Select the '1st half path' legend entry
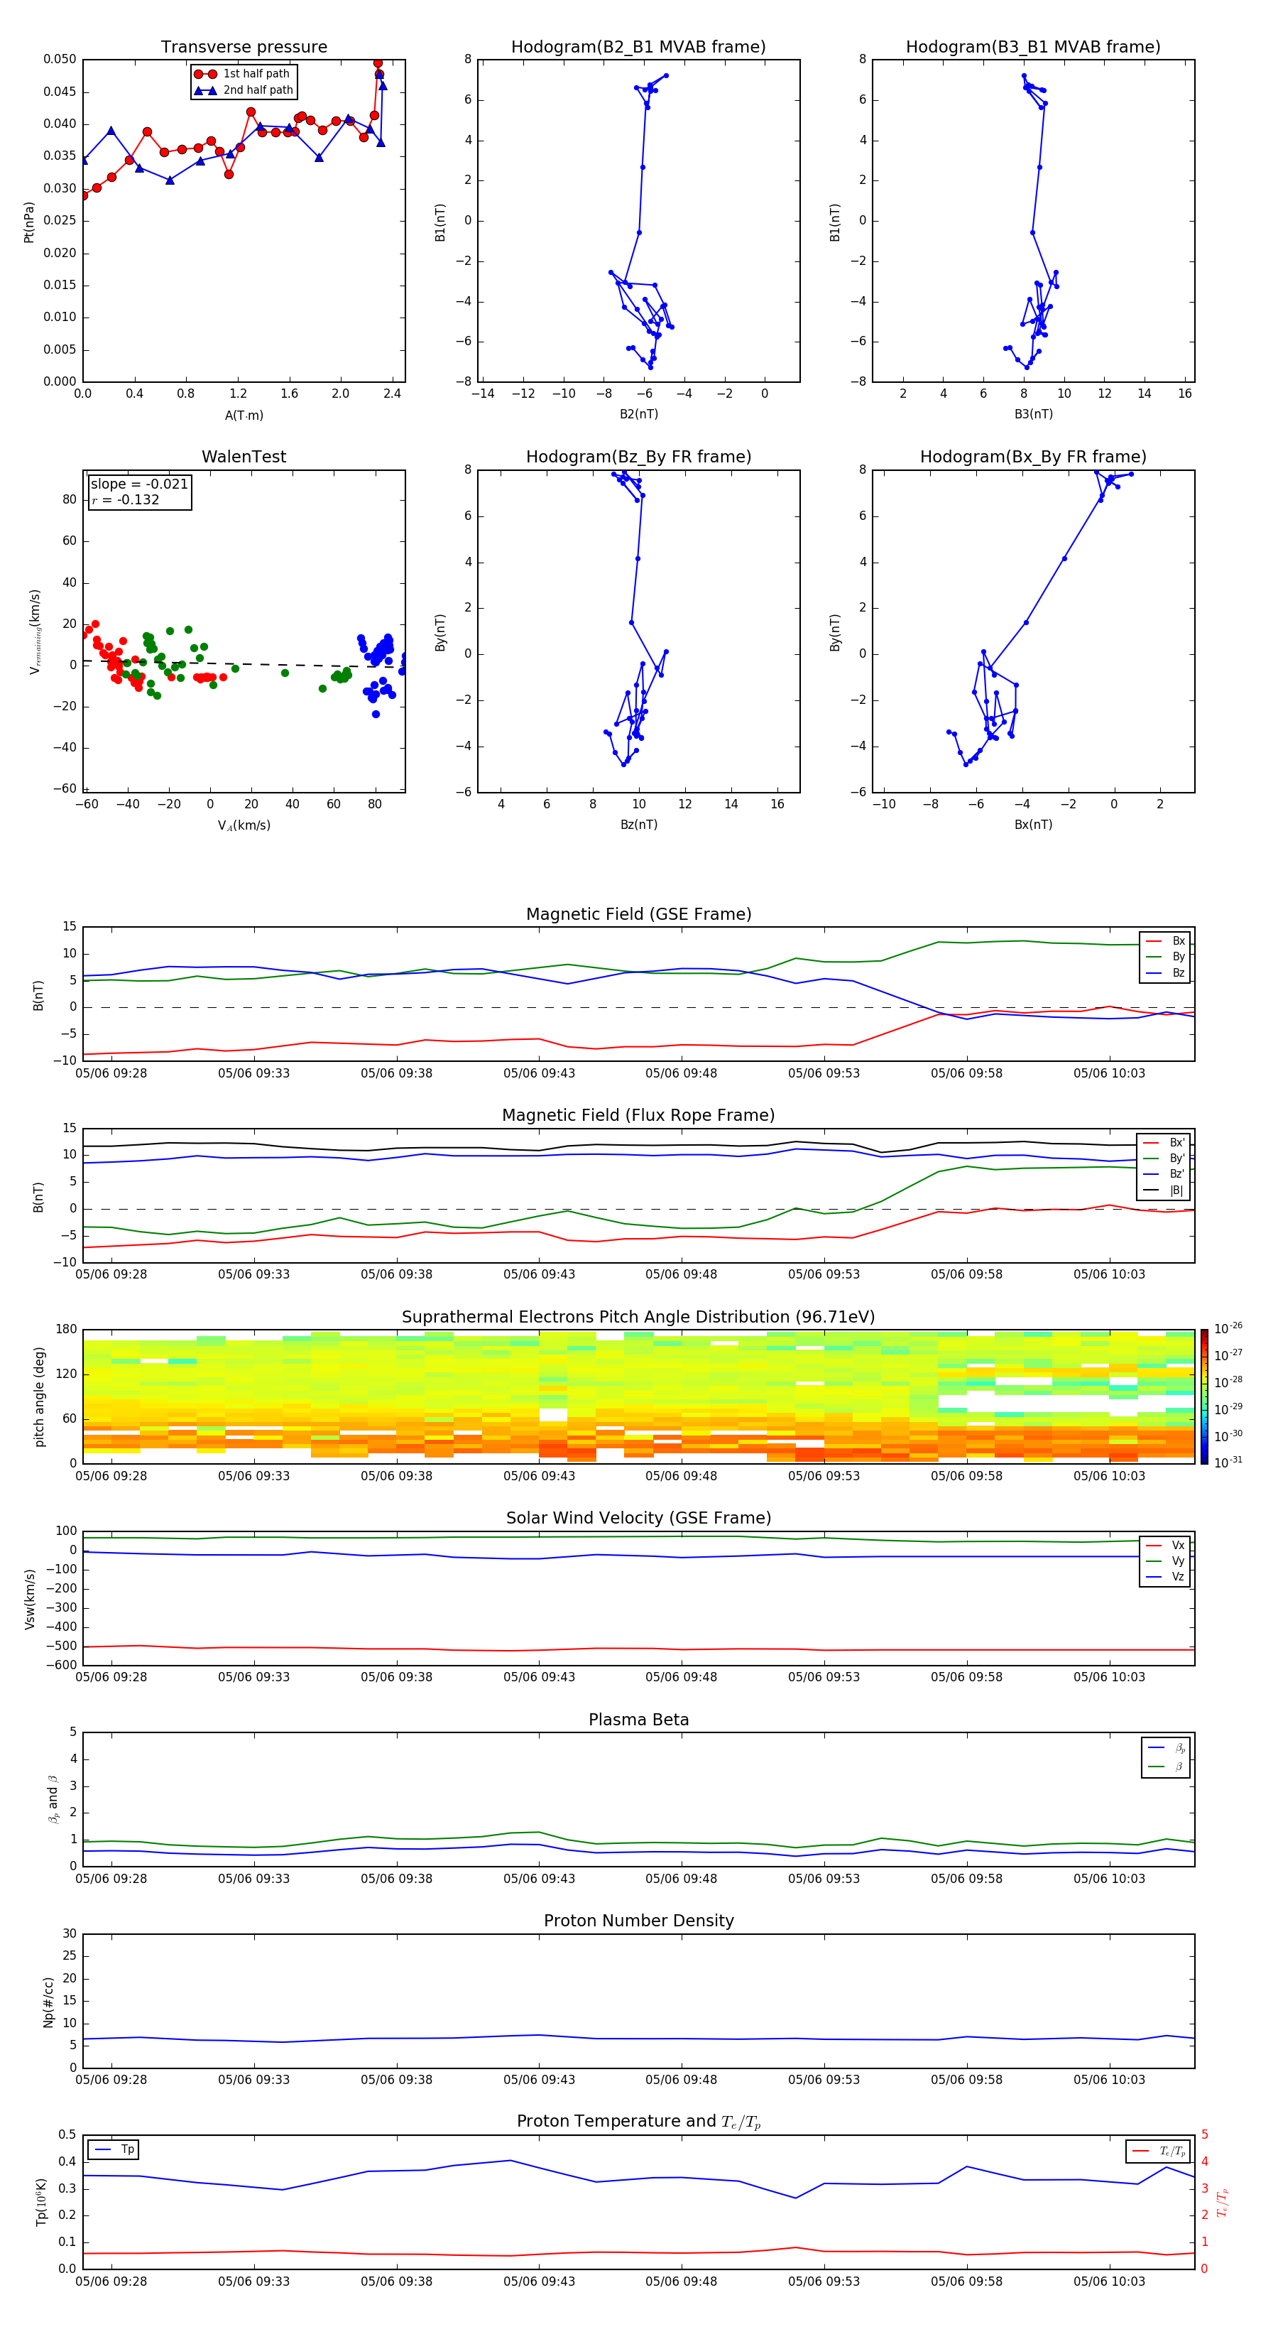The image size is (1278, 2344). 242,74
